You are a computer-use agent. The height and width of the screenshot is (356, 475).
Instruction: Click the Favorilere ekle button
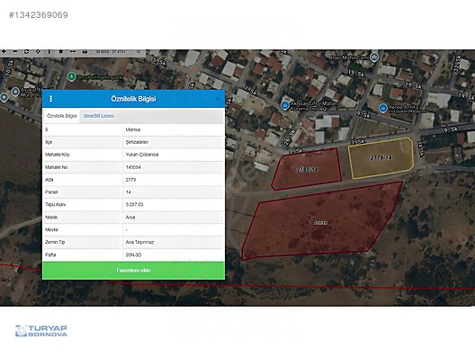pyautogui.click(x=133, y=271)
